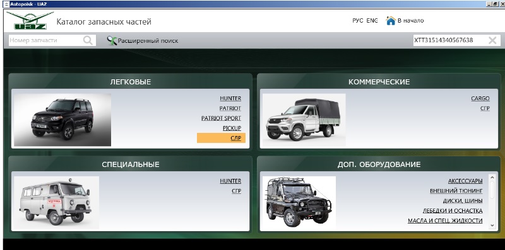This screenshot has width=505, height=250.
Task: Click up arrow of accessories list scrollbar
Action: click(492, 177)
